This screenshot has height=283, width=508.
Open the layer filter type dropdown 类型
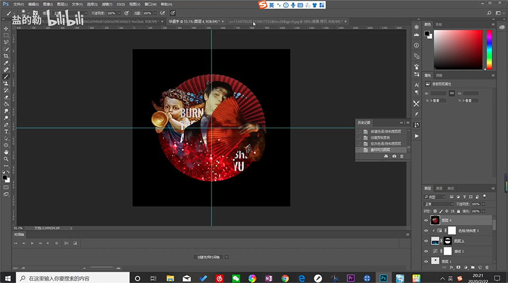coord(435,197)
